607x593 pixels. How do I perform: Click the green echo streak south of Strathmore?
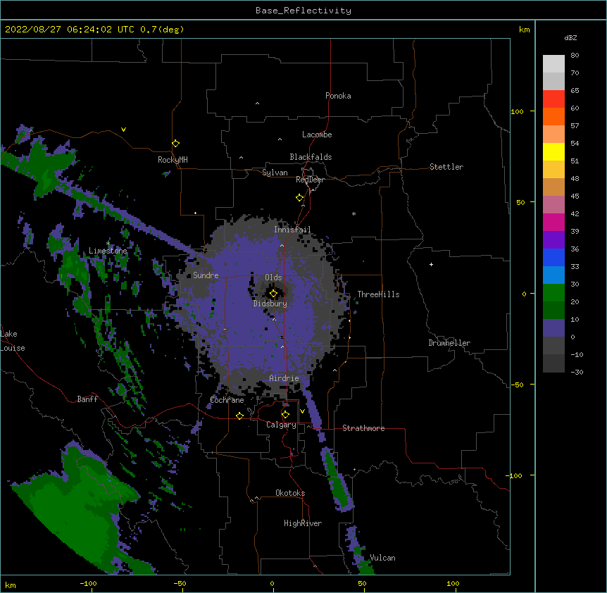tap(337, 479)
